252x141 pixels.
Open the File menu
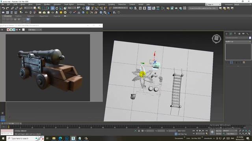[2, 4]
